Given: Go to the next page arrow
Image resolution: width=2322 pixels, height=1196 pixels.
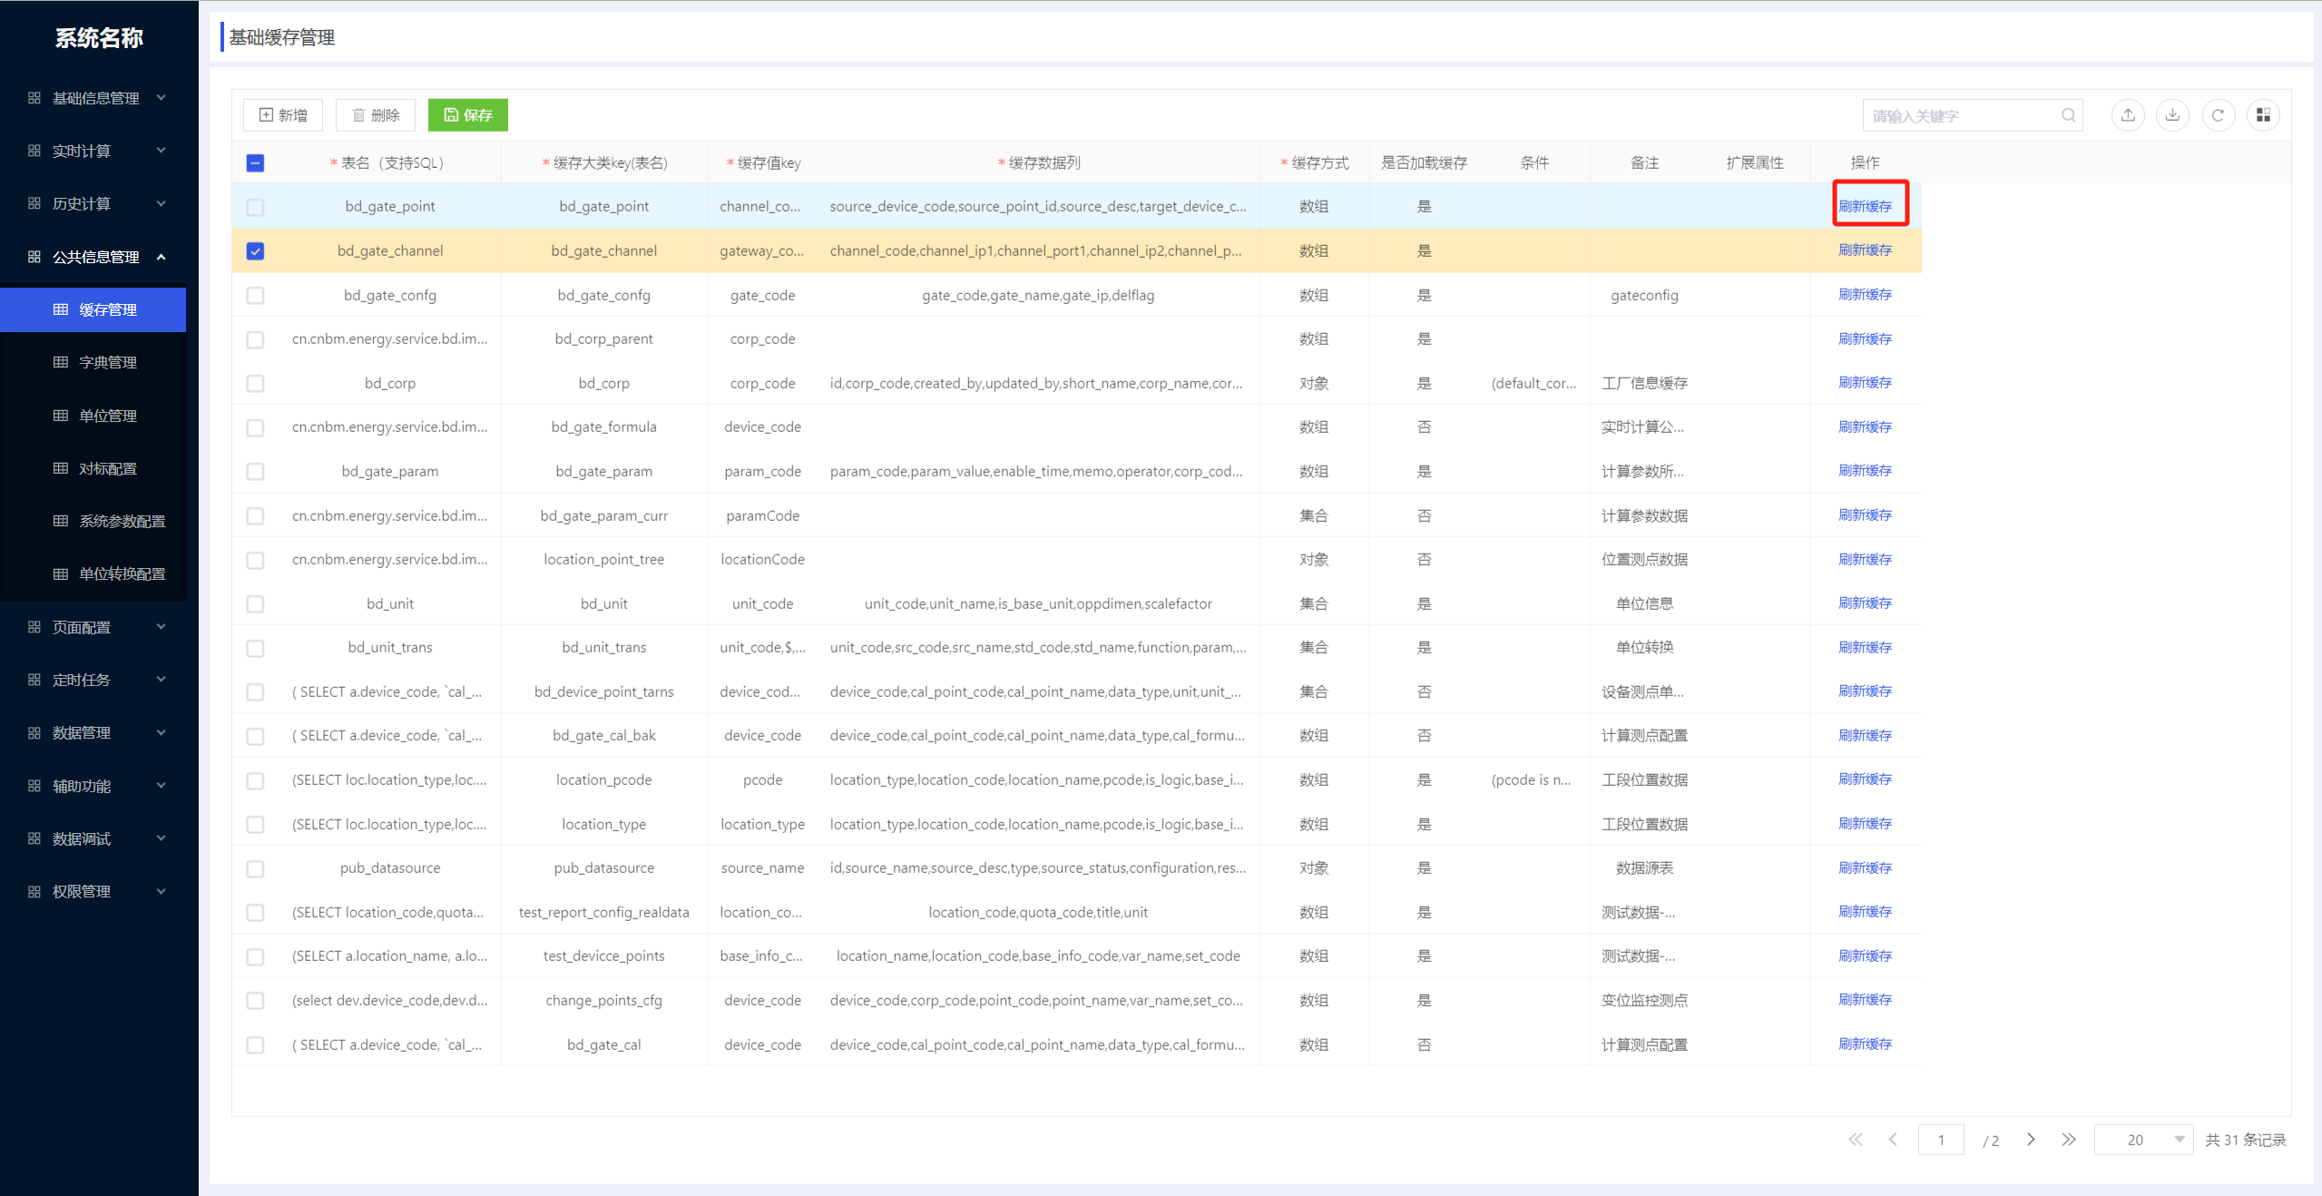Looking at the screenshot, I should tap(2031, 1140).
